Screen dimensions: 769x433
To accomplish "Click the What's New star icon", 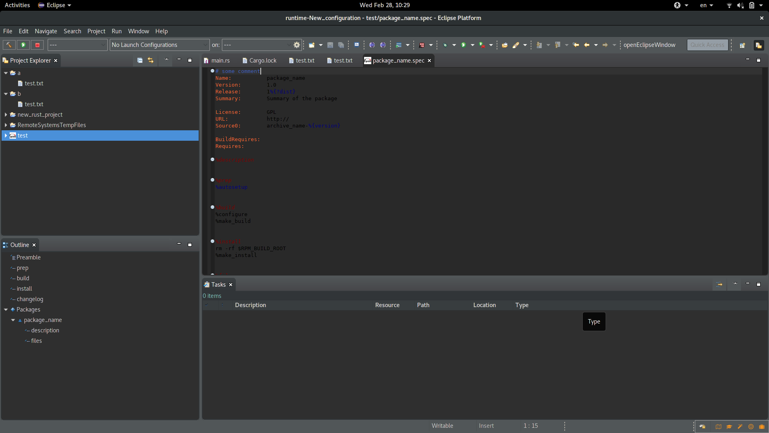I will tap(751, 427).
